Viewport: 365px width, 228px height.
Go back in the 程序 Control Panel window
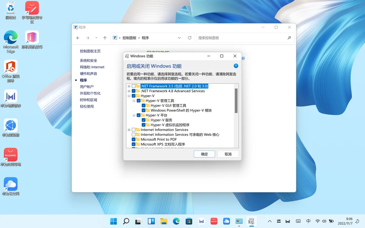pyautogui.click(x=78, y=38)
